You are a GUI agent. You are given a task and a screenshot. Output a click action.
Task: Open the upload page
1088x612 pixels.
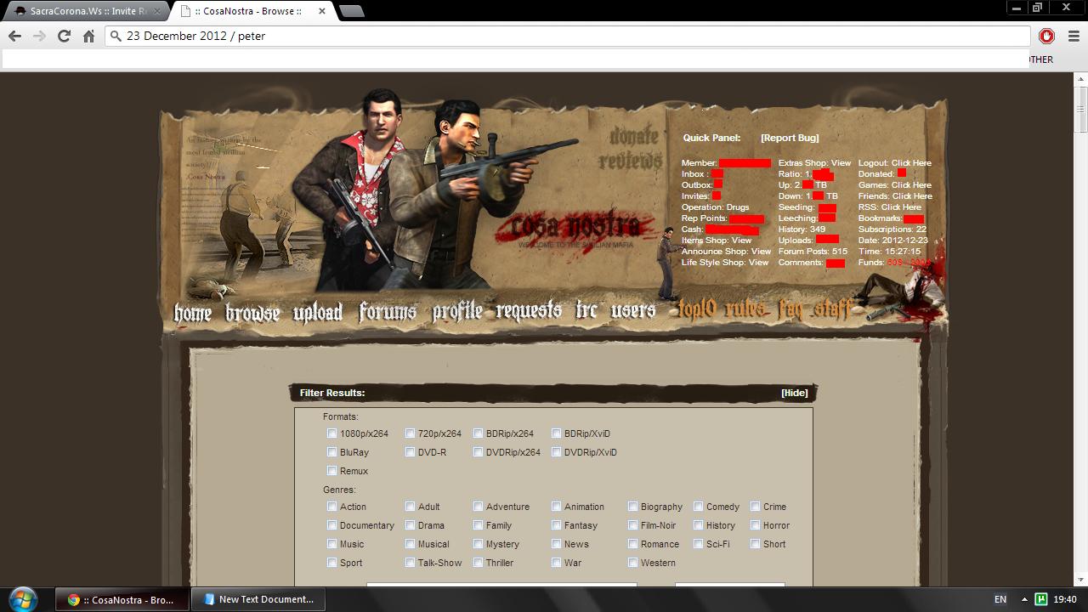coord(318,313)
